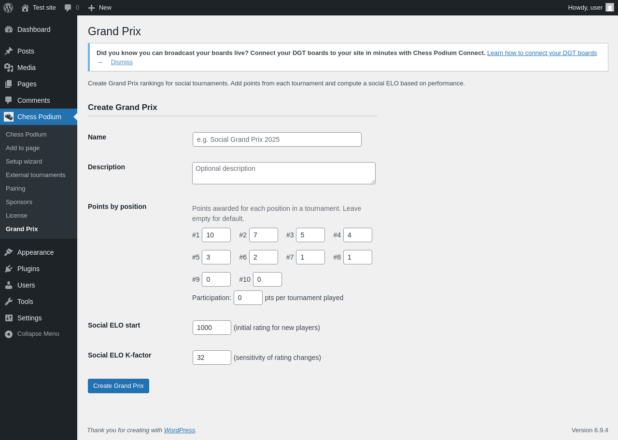Screen dimensions: 618x440
Task: Go to External tournaments submenu
Action: click(x=36, y=175)
